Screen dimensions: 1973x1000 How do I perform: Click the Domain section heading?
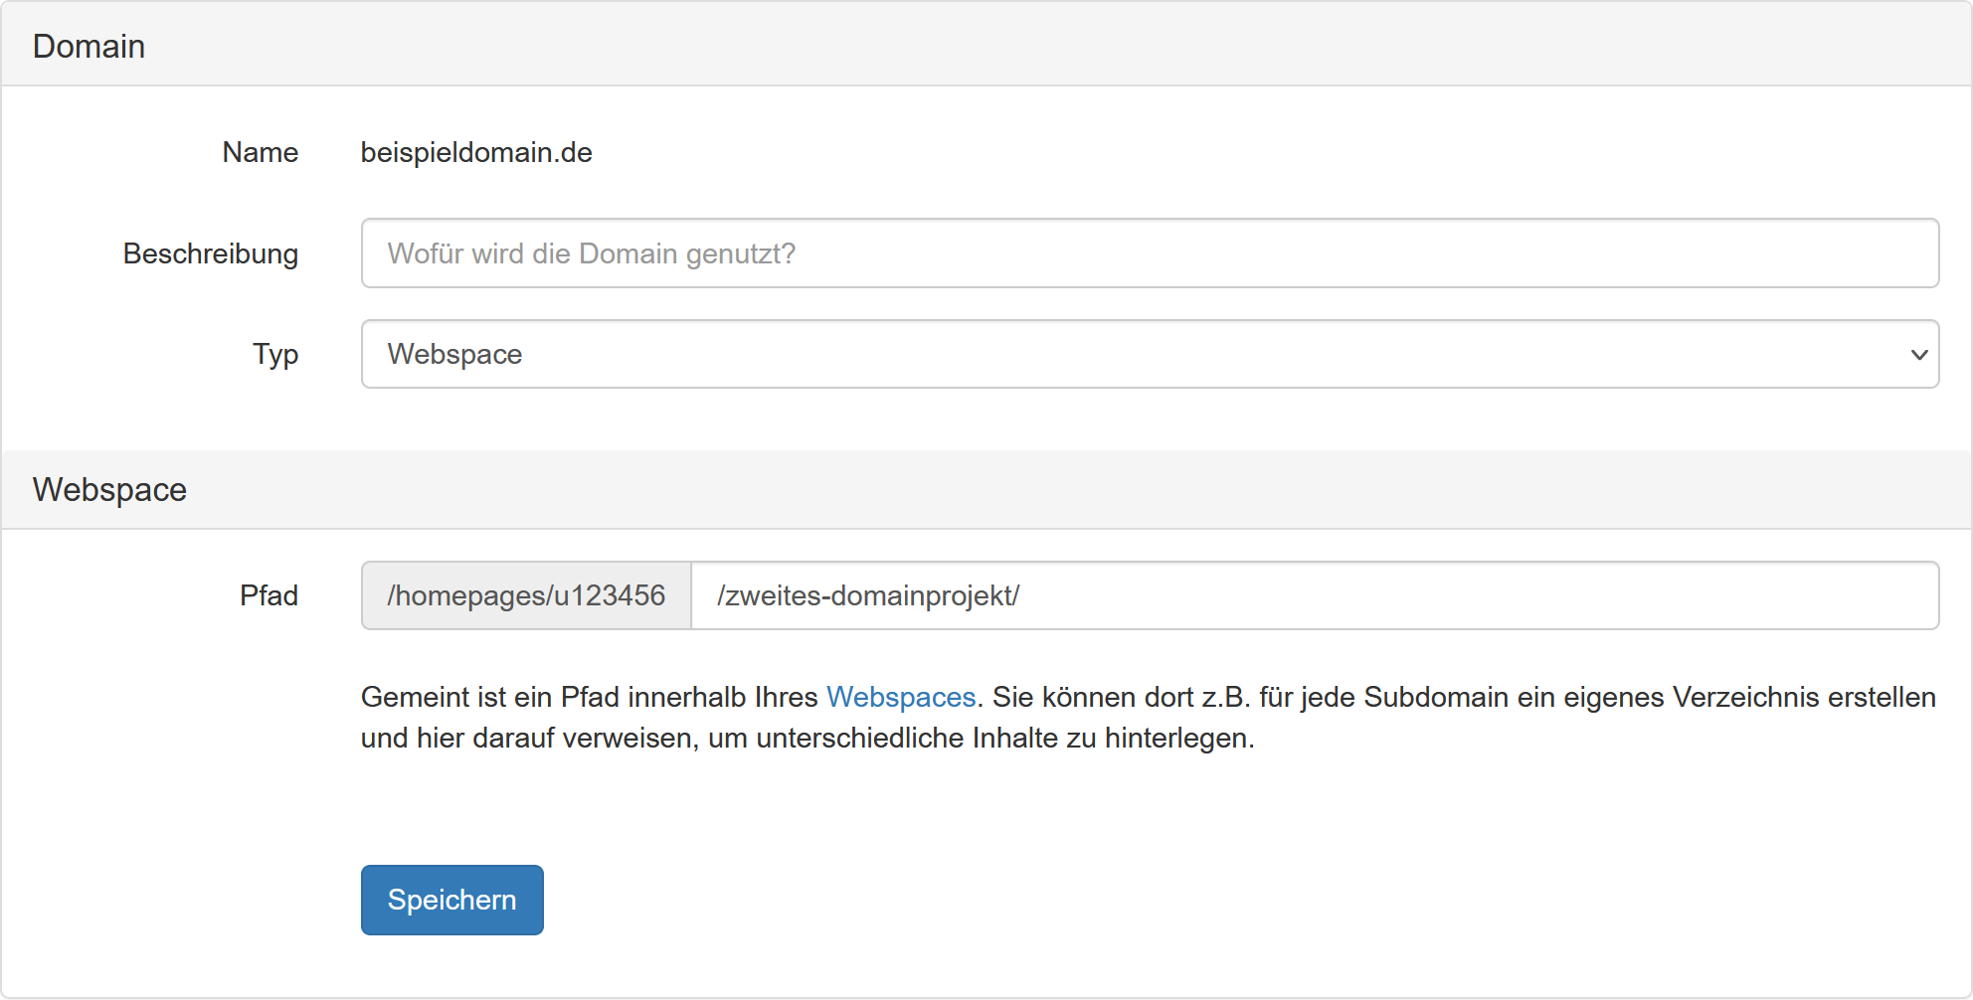89,46
